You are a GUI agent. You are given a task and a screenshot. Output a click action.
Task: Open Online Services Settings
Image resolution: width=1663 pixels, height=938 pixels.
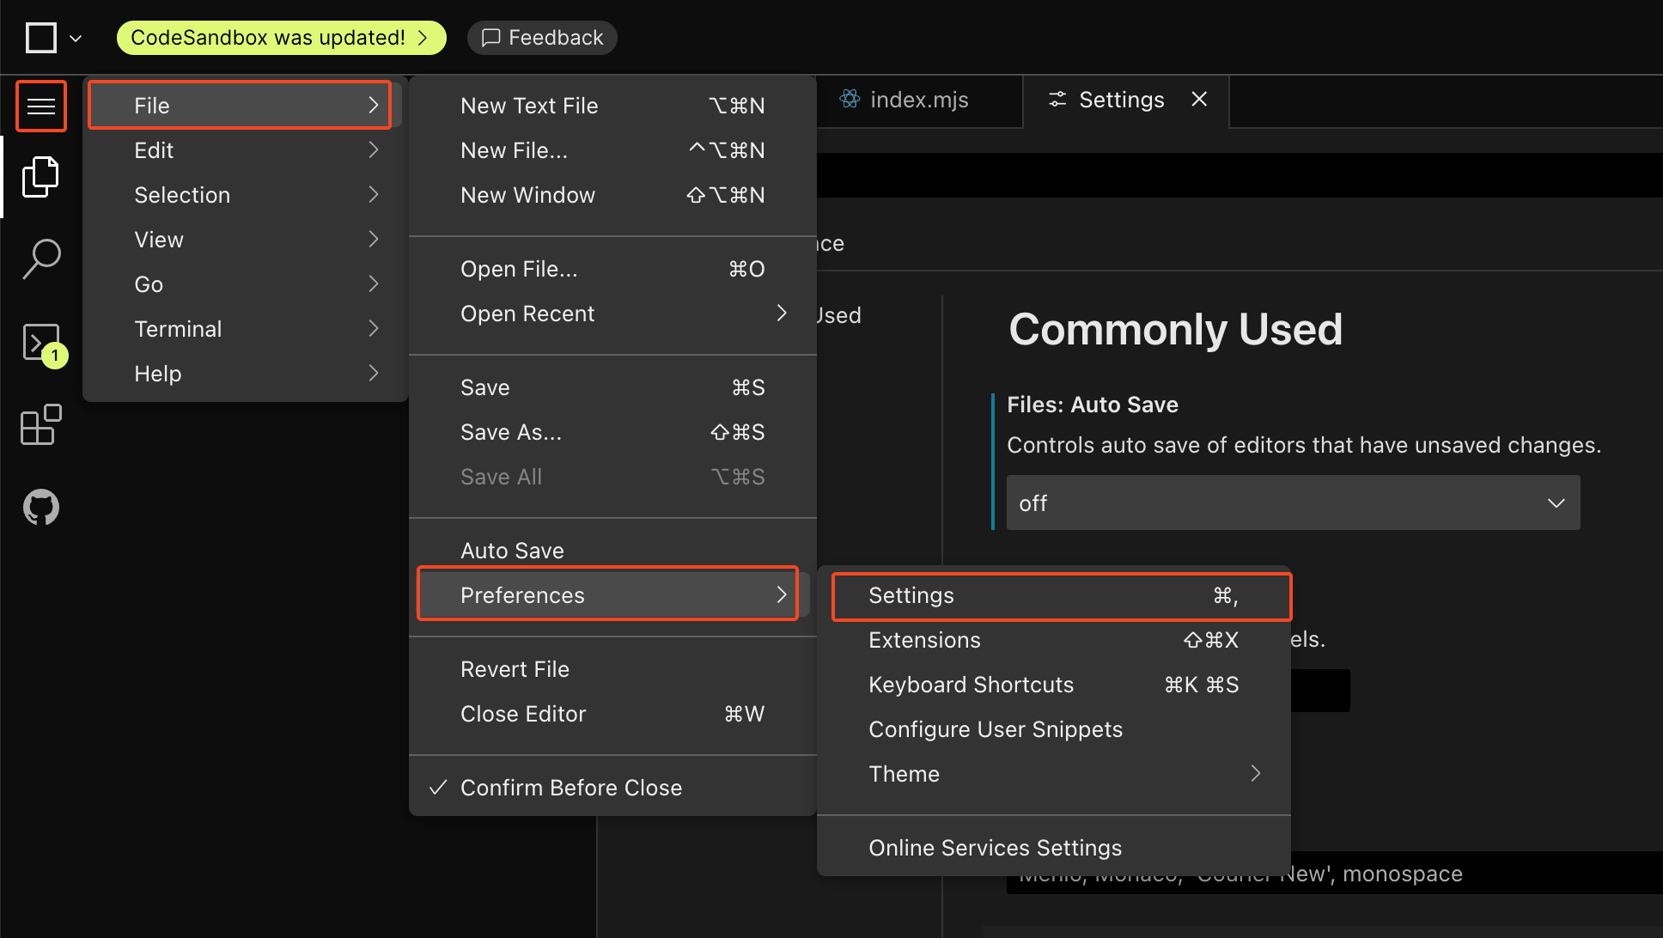[1054, 848]
